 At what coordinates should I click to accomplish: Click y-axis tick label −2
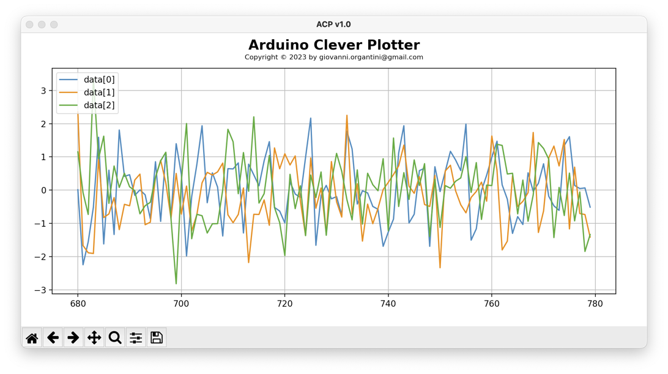(40, 257)
